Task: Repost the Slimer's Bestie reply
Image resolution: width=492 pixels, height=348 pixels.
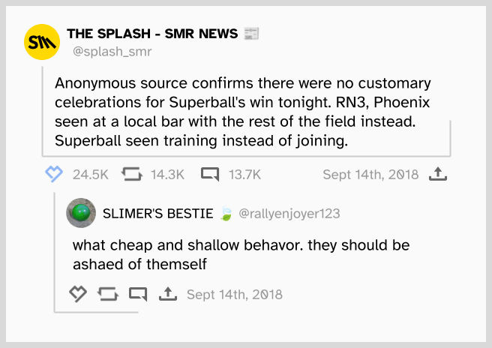Action: [x=107, y=294]
